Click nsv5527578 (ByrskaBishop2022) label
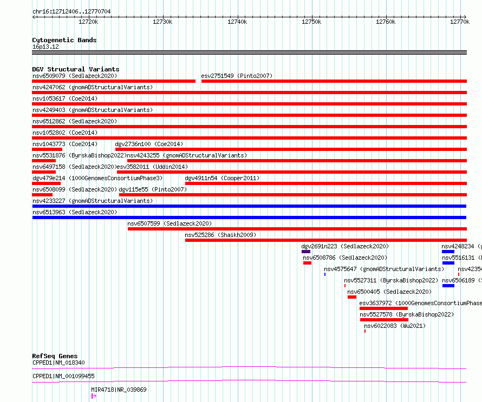 pos(407,314)
